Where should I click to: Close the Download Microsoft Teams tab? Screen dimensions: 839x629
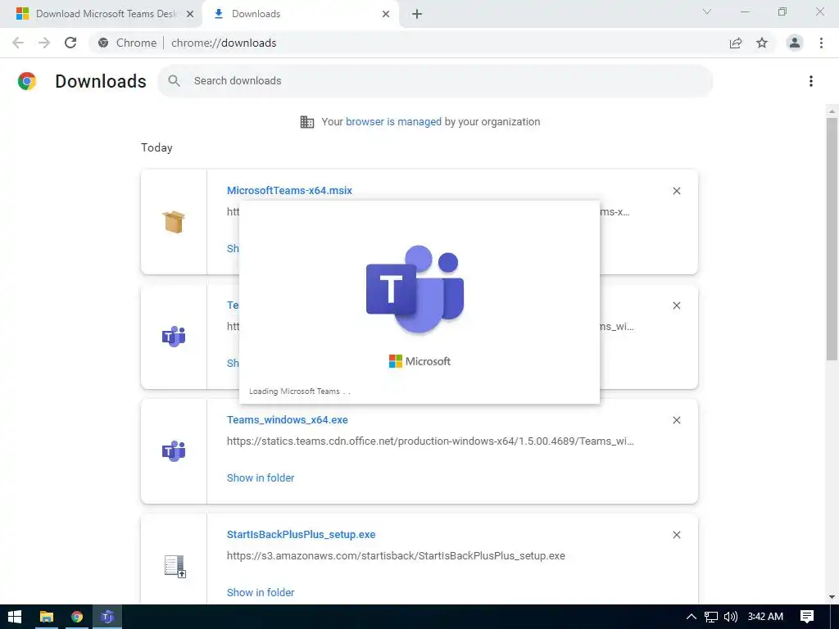coord(190,14)
